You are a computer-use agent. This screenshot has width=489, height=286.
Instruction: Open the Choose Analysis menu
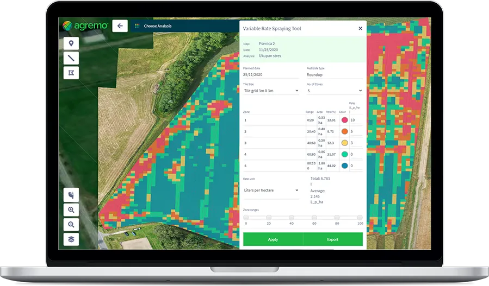158,26
